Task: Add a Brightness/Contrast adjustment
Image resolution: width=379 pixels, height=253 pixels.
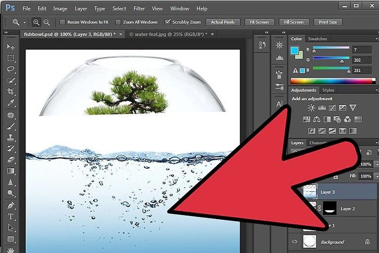Action: tap(311, 108)
